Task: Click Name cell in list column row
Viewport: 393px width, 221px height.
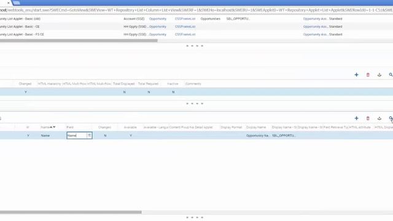Action: (x=45, y=136)
